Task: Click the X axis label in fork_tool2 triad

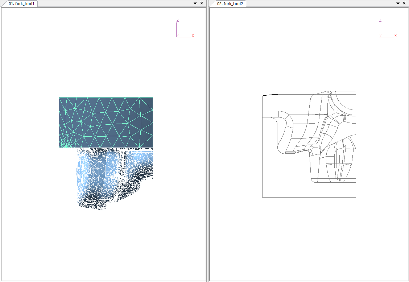Action: point(396,36)
